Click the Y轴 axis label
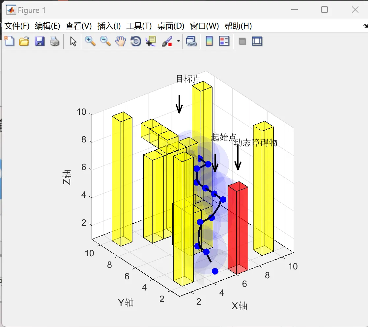 [126, 303]
